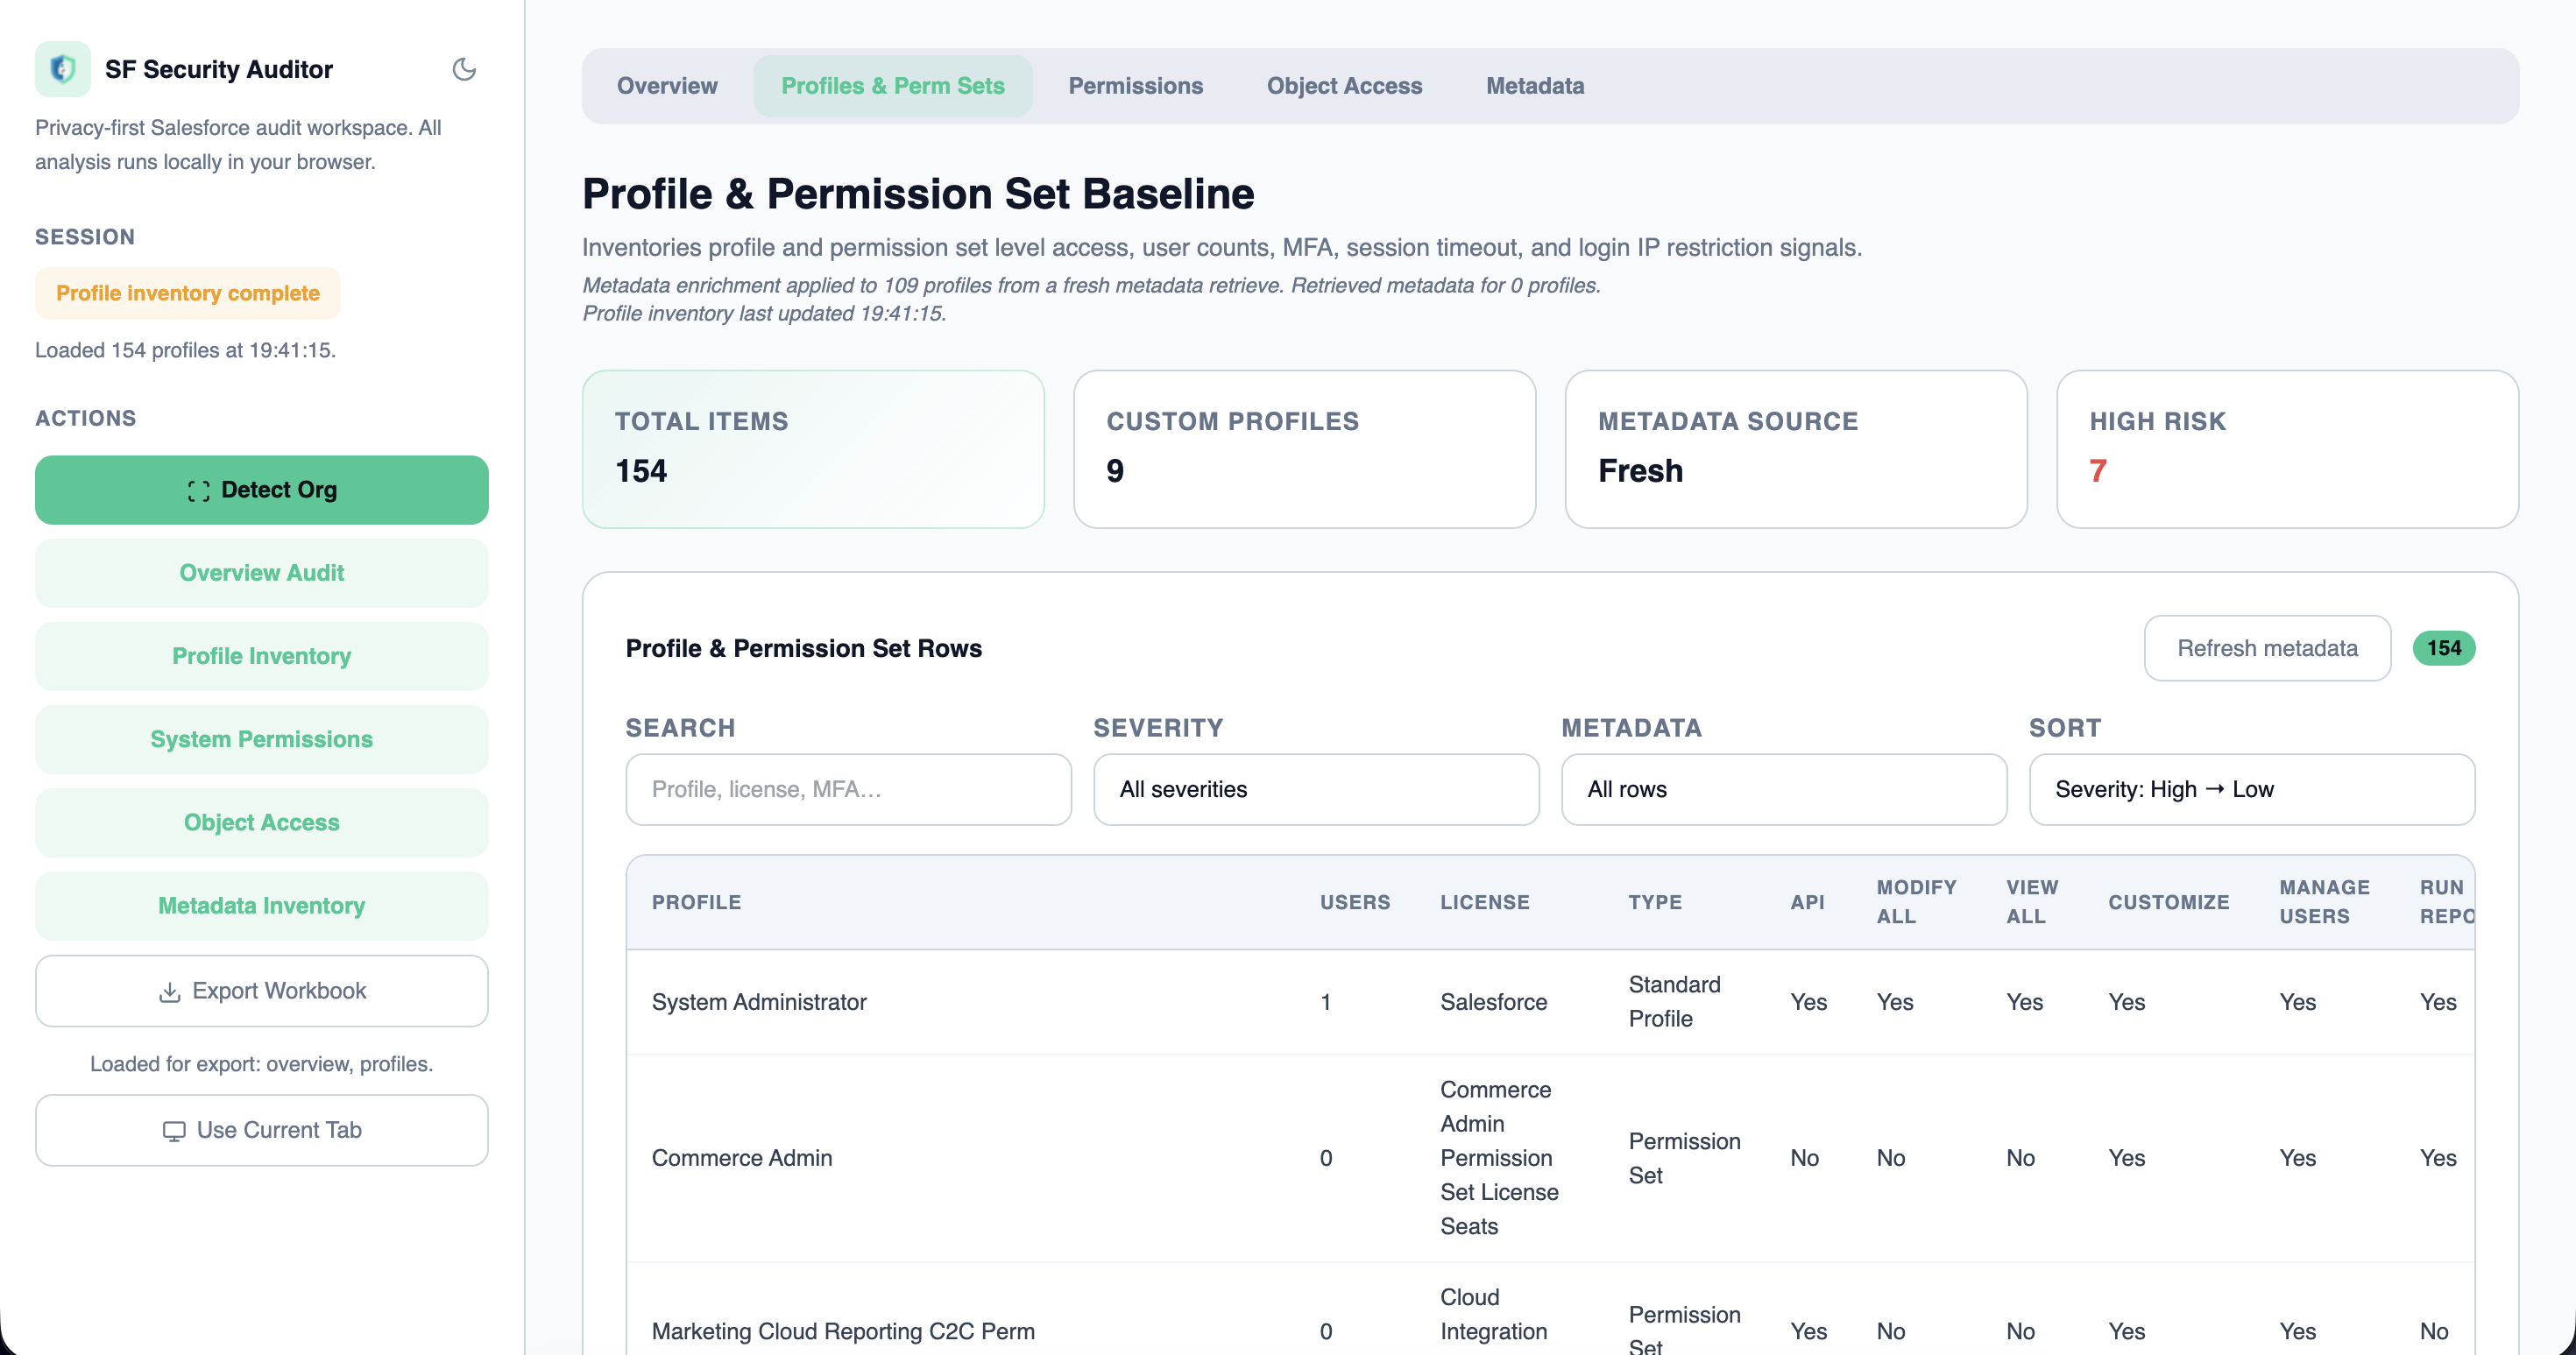Click the Modify All column header
This screenshot has height=1355, width=2576.
[x=1916, y=902]
